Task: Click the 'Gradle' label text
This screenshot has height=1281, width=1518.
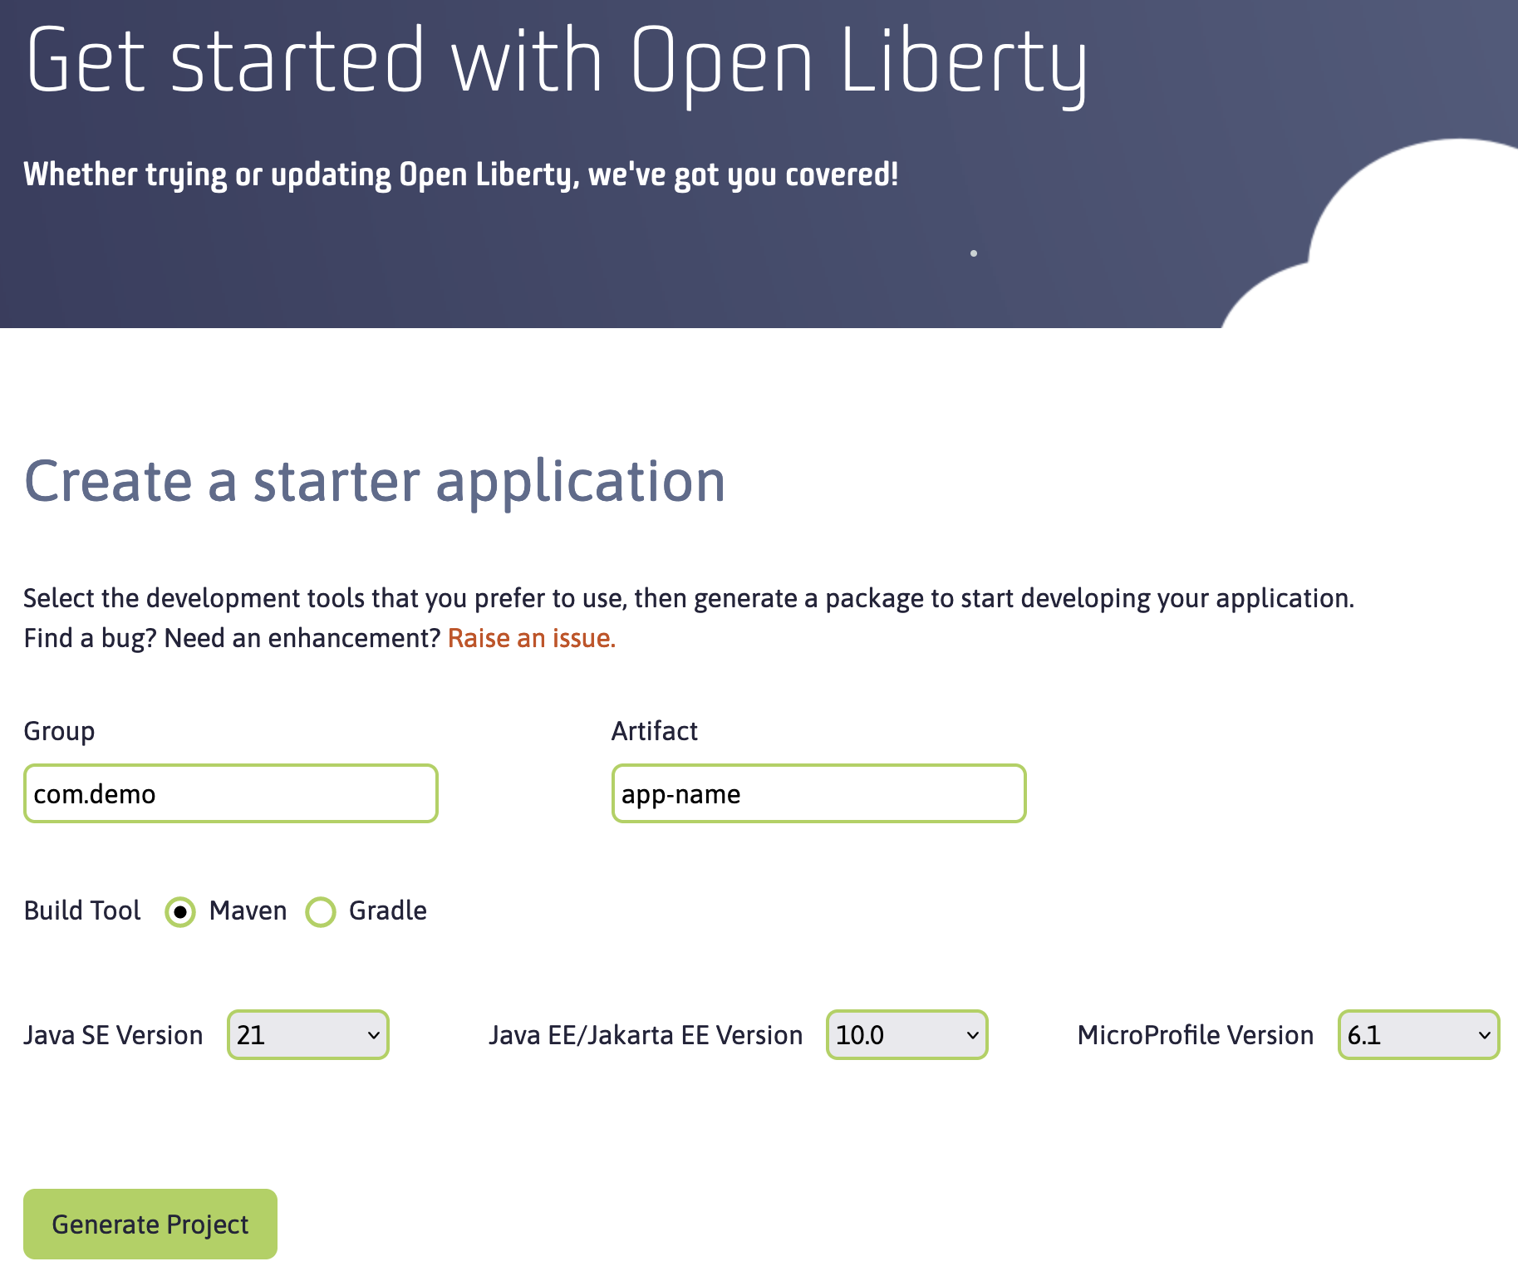Action: pos(388,910)
